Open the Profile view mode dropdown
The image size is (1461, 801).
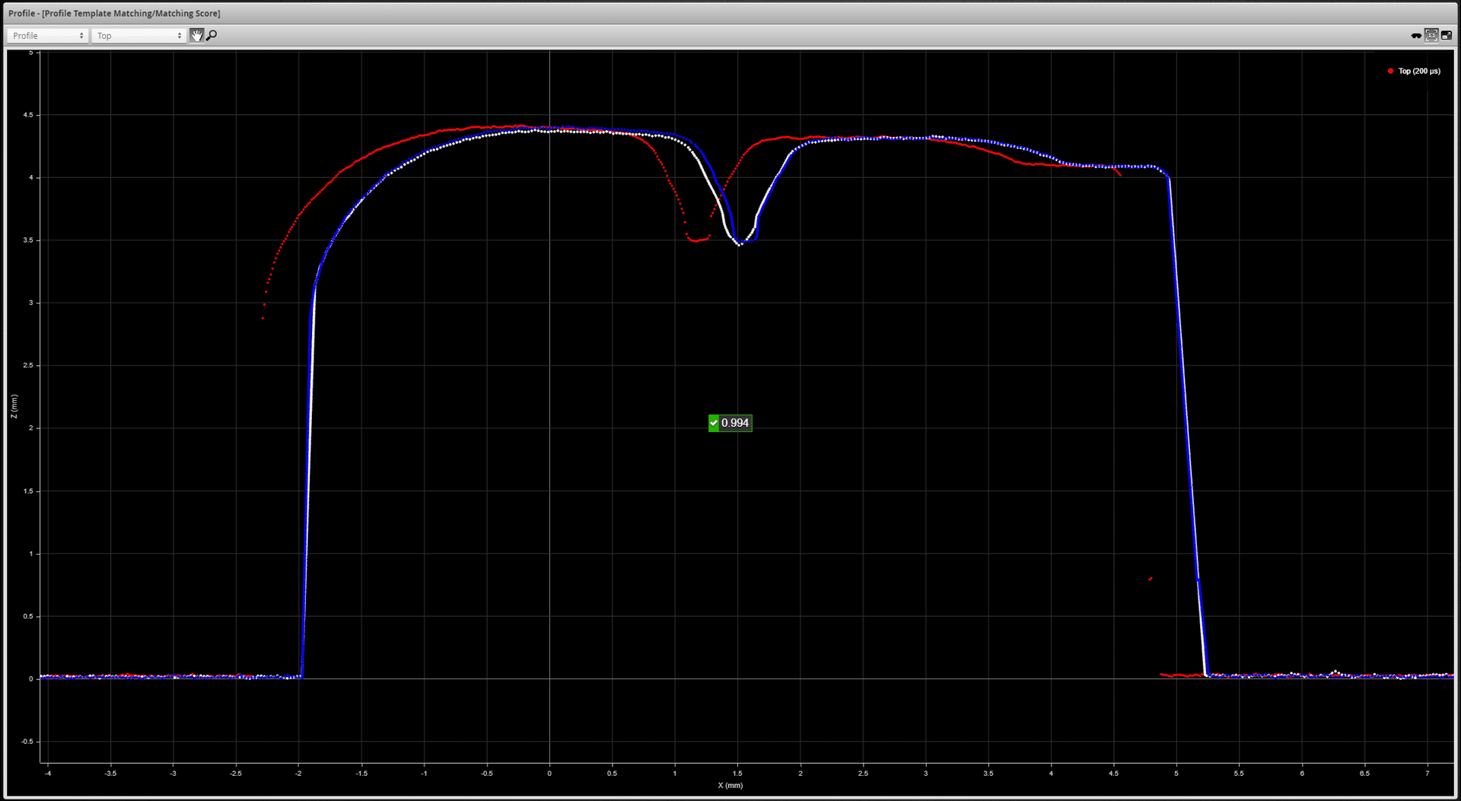(x=48, y=36)
